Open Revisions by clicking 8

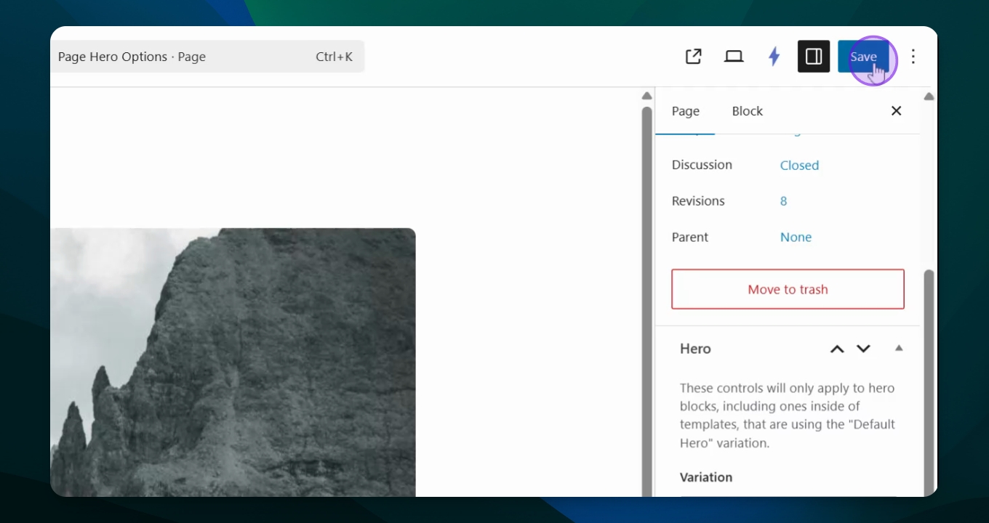[783, 201]
